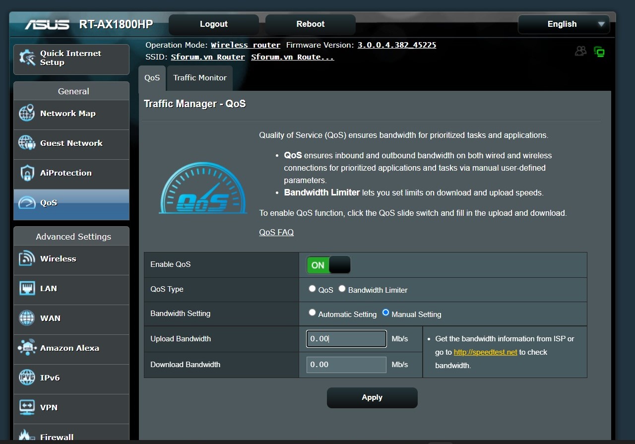
Task: Click the IPv6 icon
Action: (x=27, y=378)
